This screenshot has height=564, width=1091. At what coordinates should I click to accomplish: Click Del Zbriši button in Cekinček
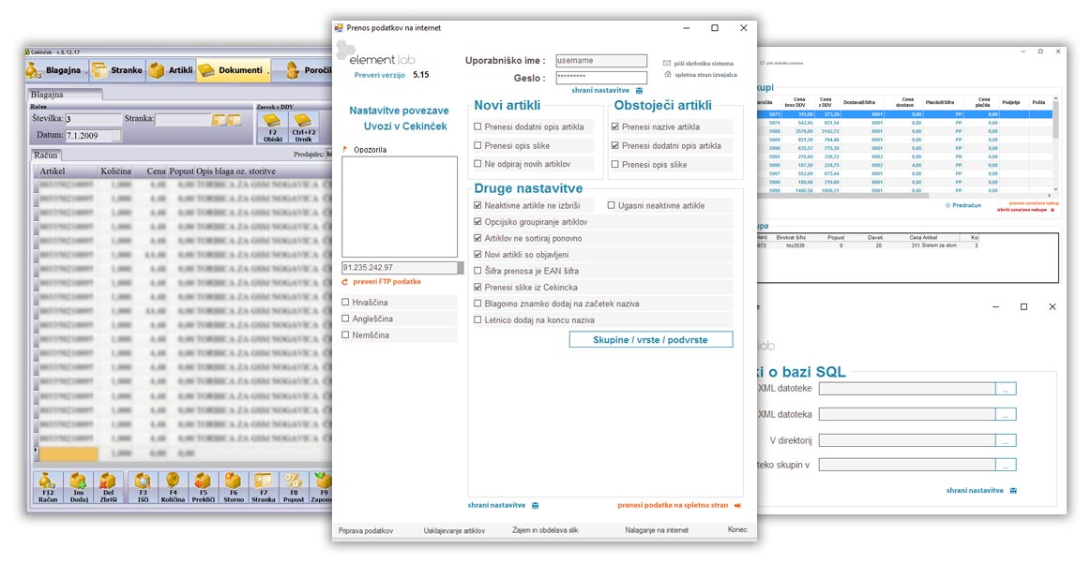coord(108,487)
